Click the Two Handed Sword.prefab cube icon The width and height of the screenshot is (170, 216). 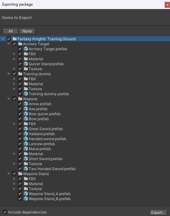pos(26,169)
